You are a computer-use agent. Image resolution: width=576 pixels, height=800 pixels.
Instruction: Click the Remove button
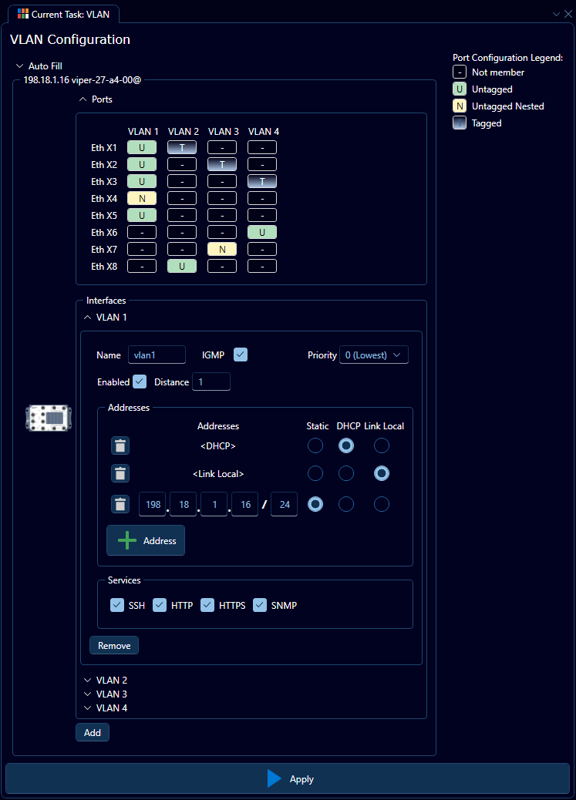point(114,646)
